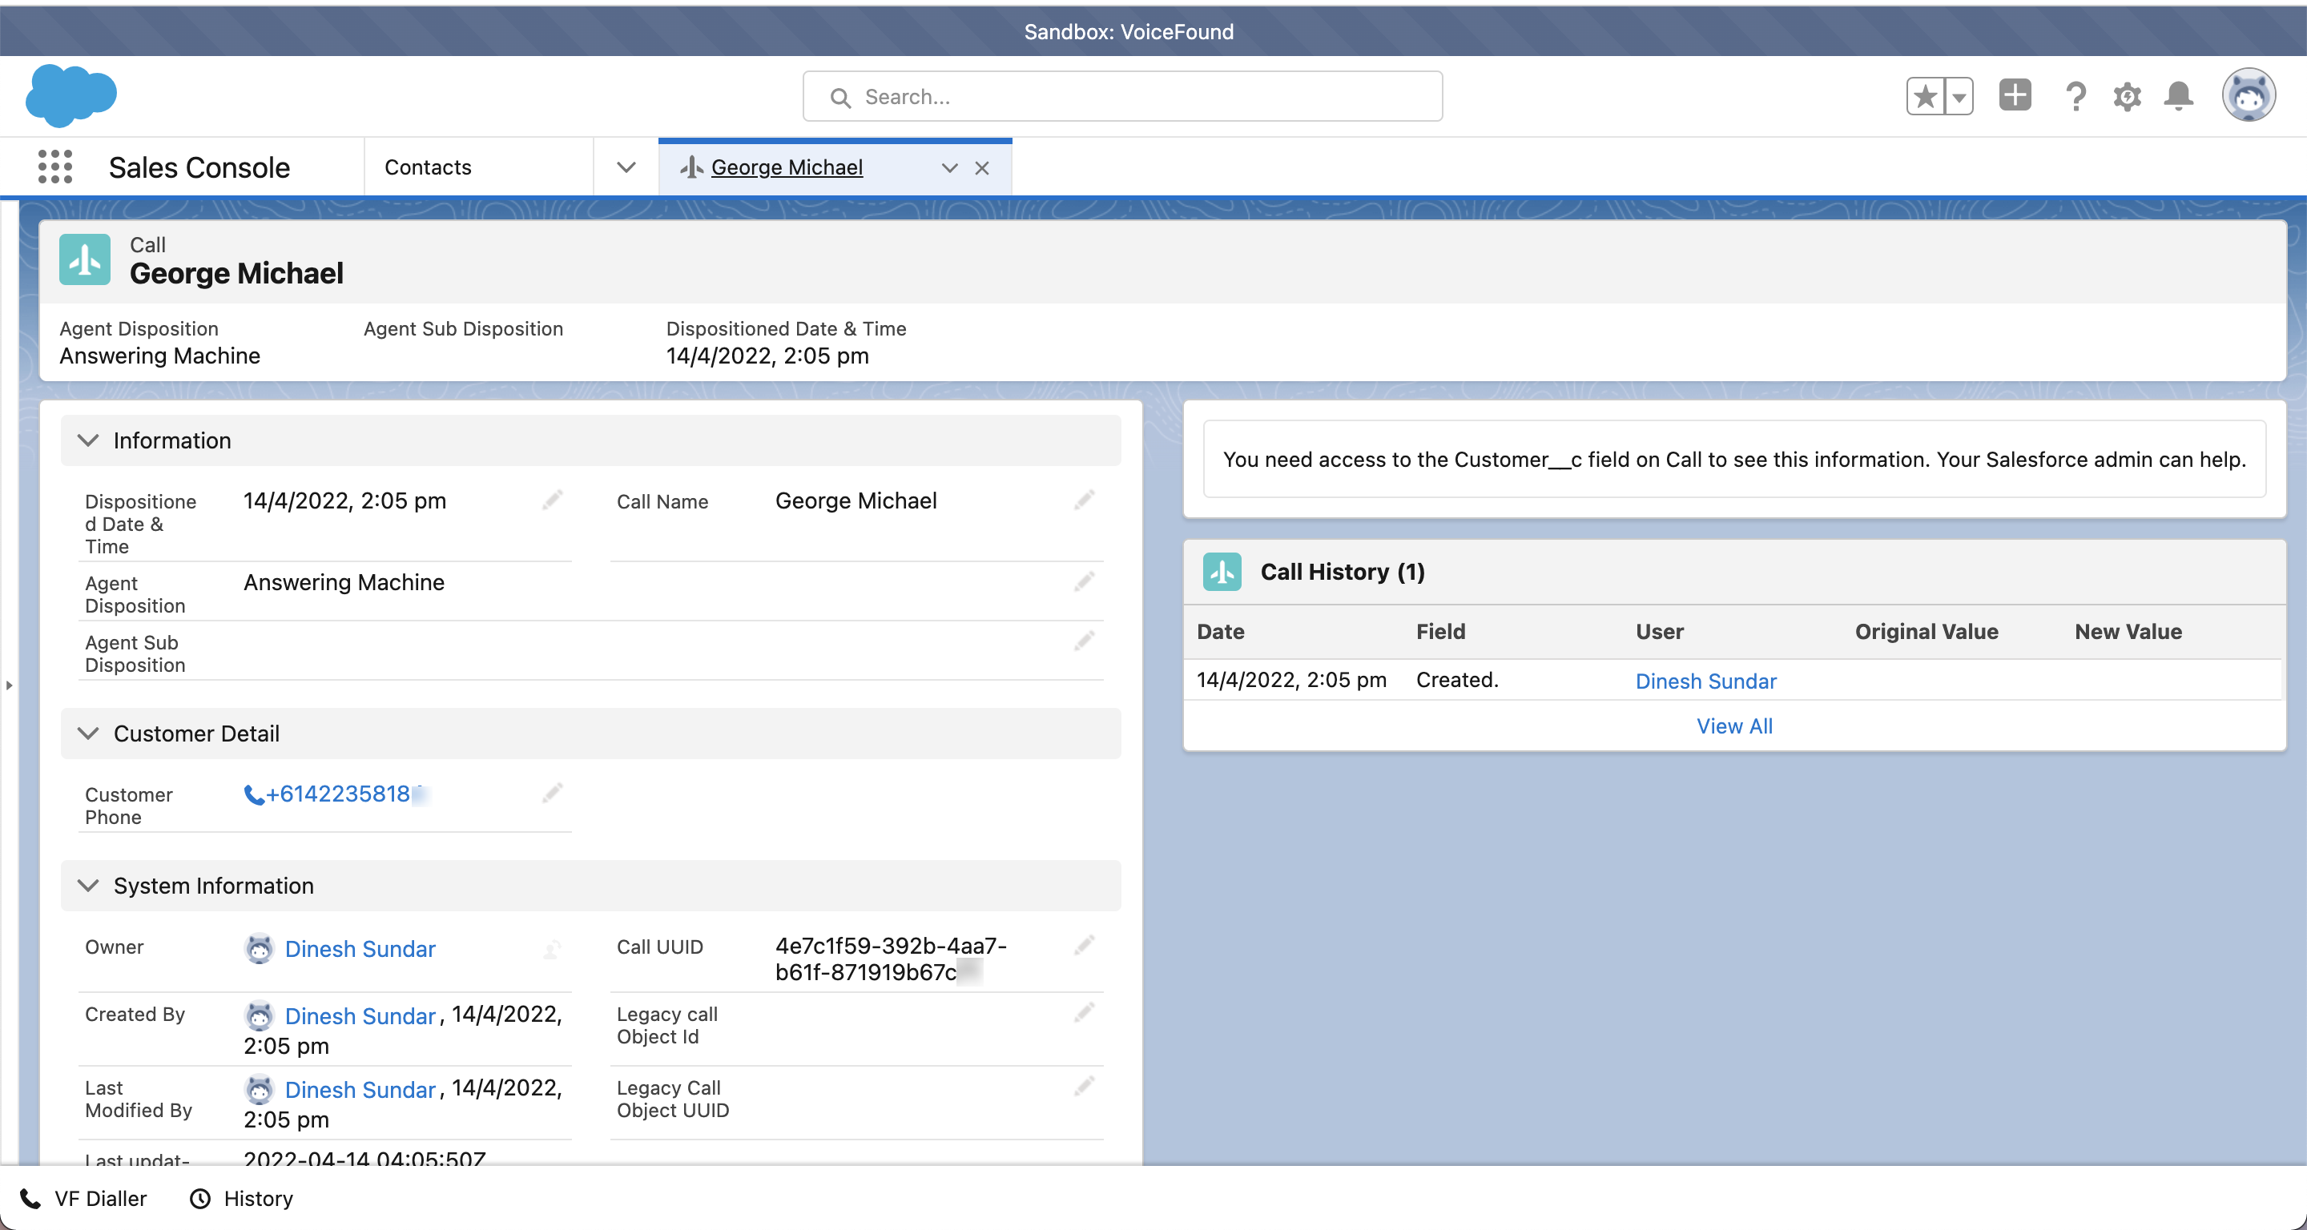Open the Call History (1) related list
The image size is (2307, 1230).
(x=1343, y=571)
